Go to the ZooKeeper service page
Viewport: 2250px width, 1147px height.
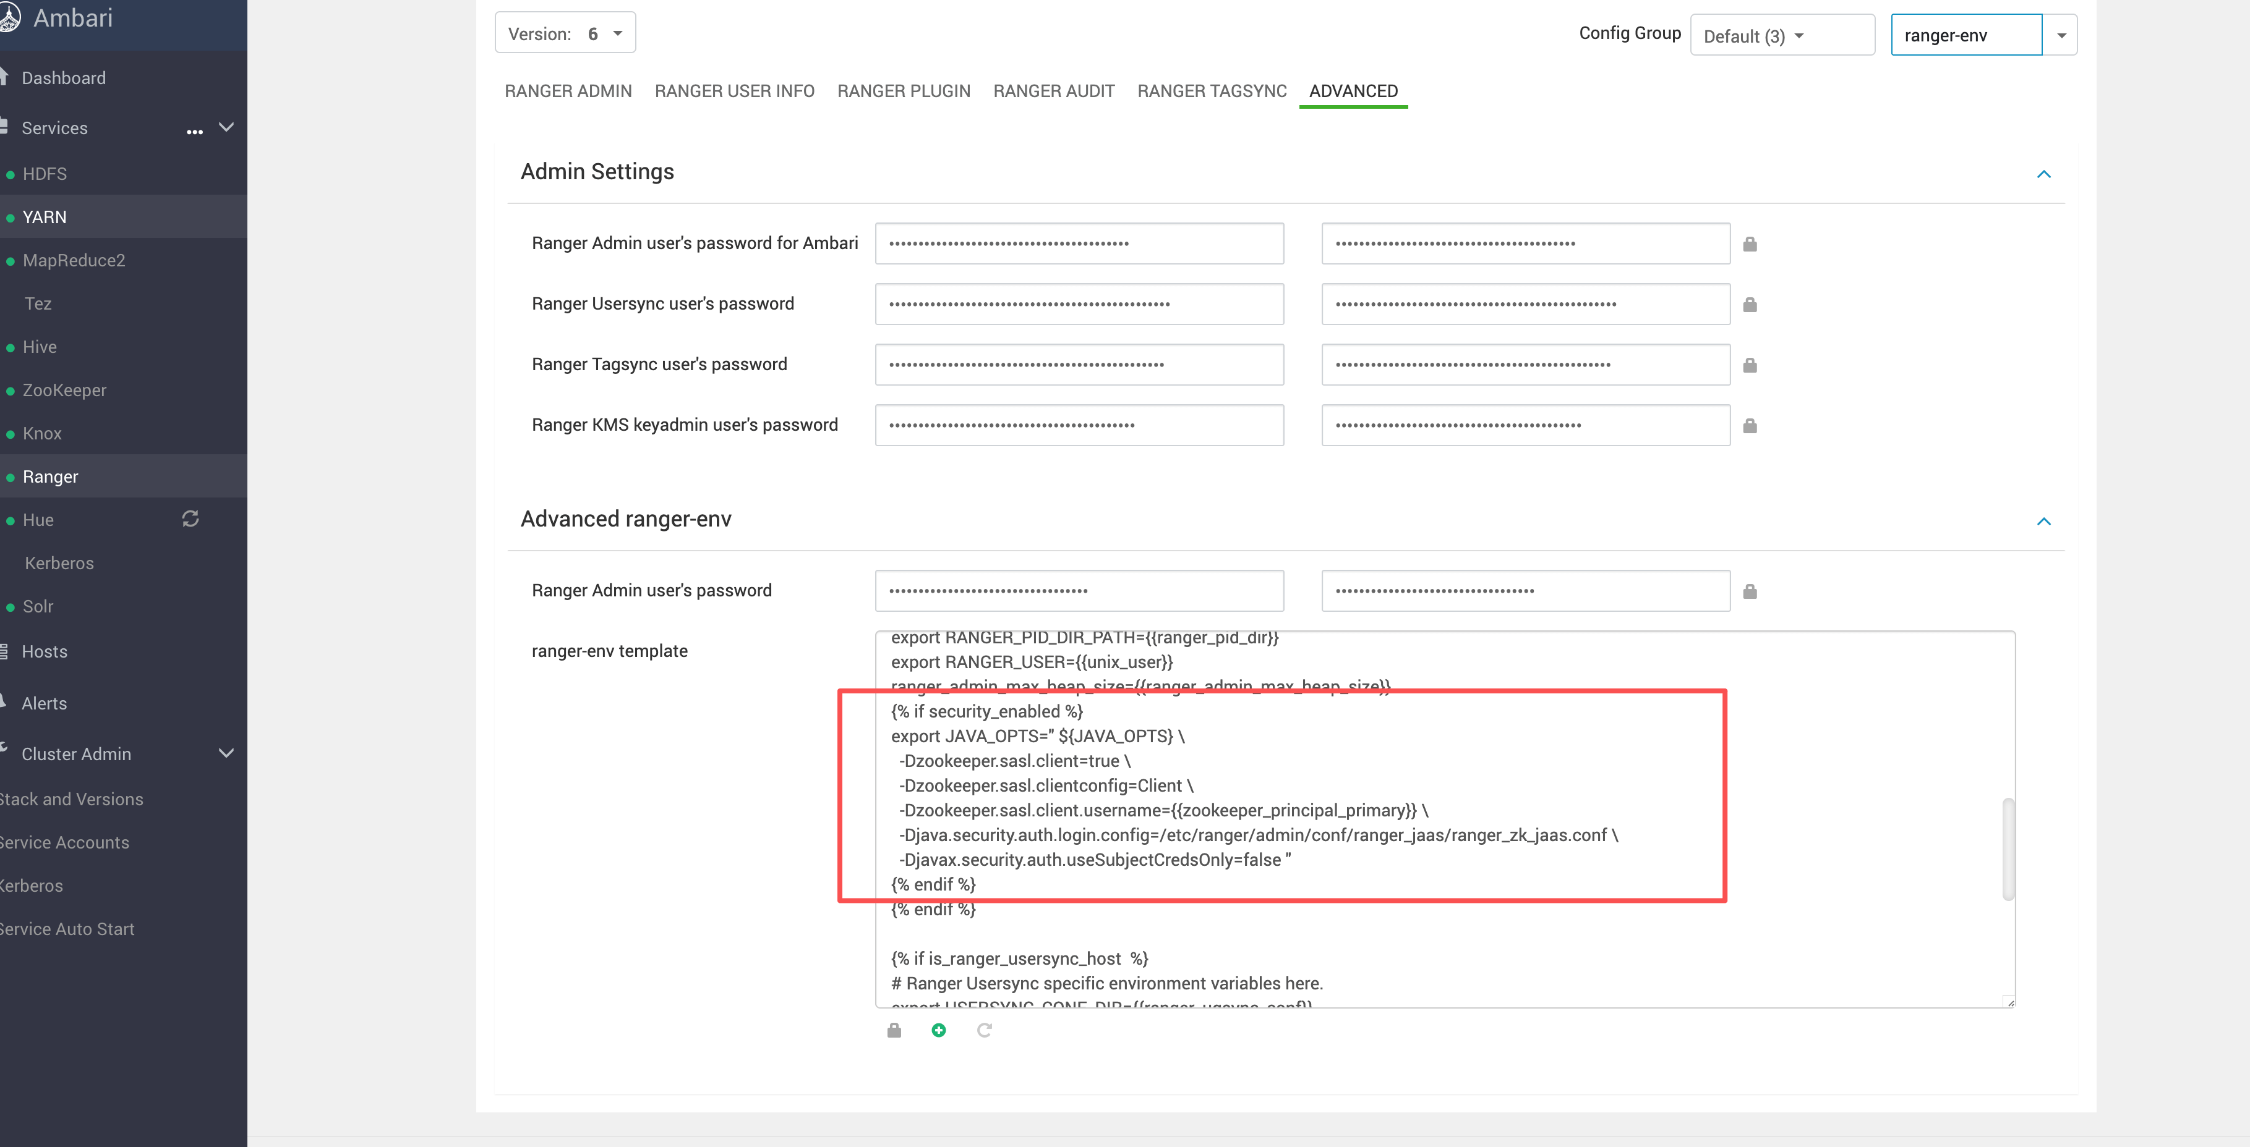tap(64, 390)
